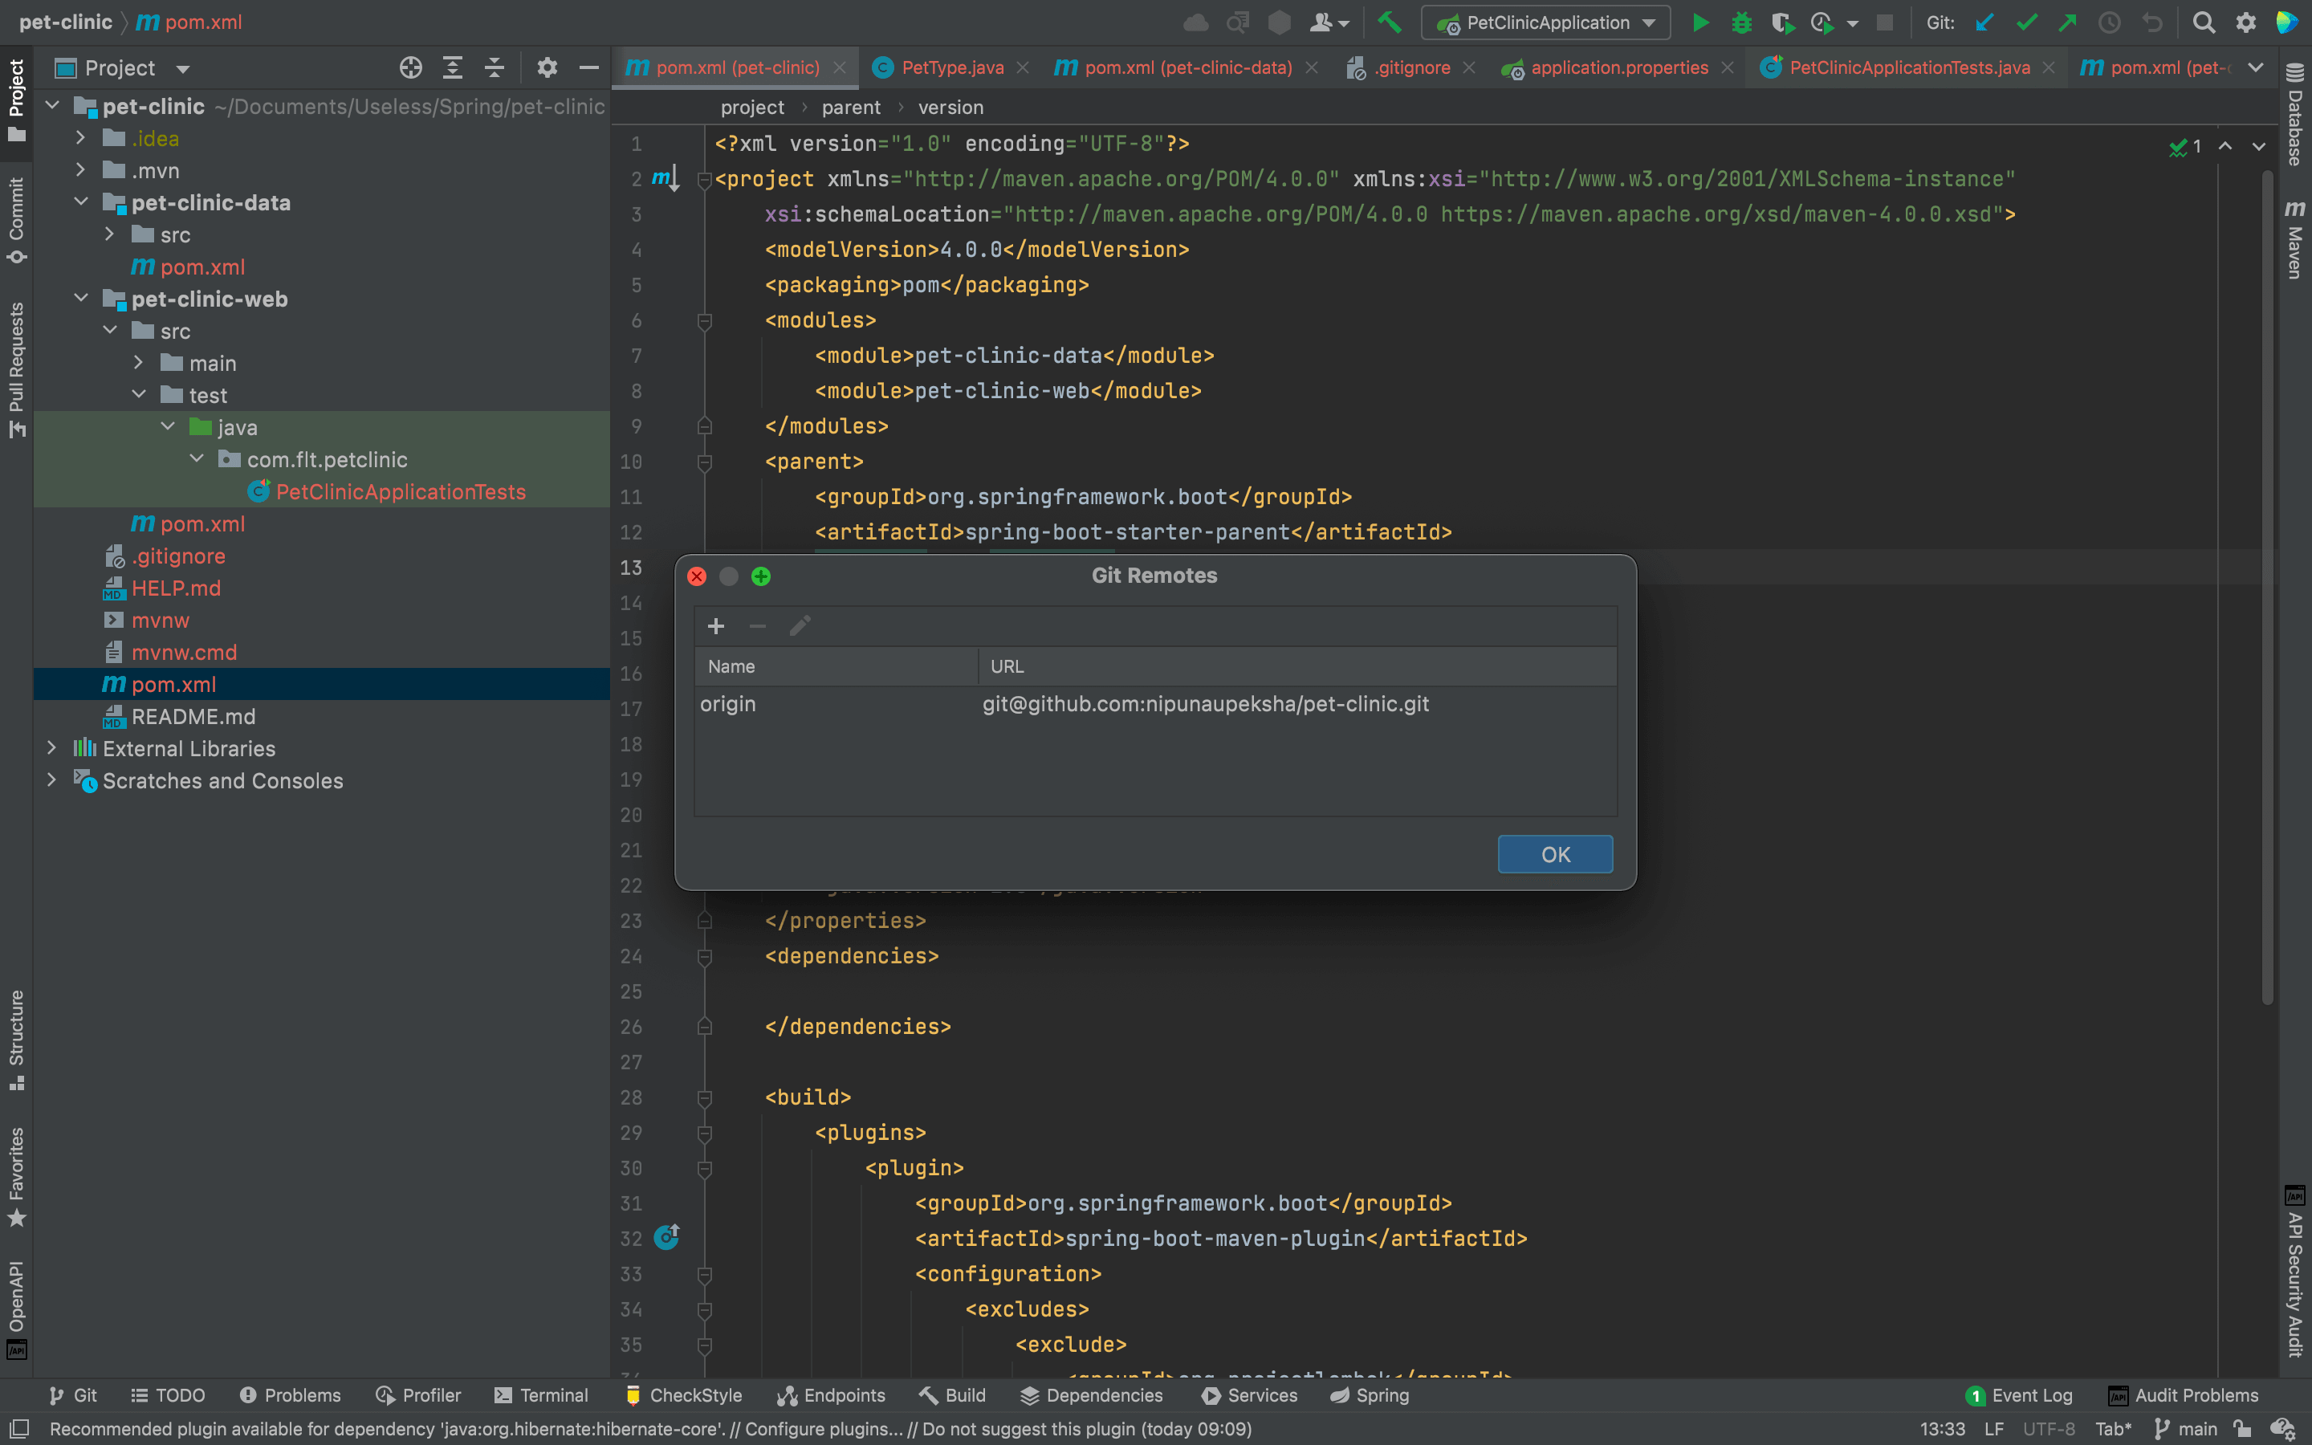
Task: Select PetClinicApplicationTests in project tree
Action: (x=401, y=491)
